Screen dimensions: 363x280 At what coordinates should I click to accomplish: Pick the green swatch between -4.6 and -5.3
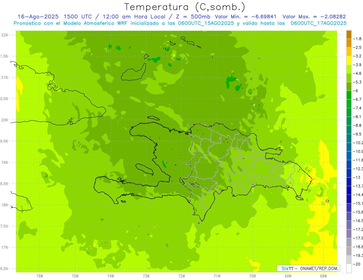[349, 78]
